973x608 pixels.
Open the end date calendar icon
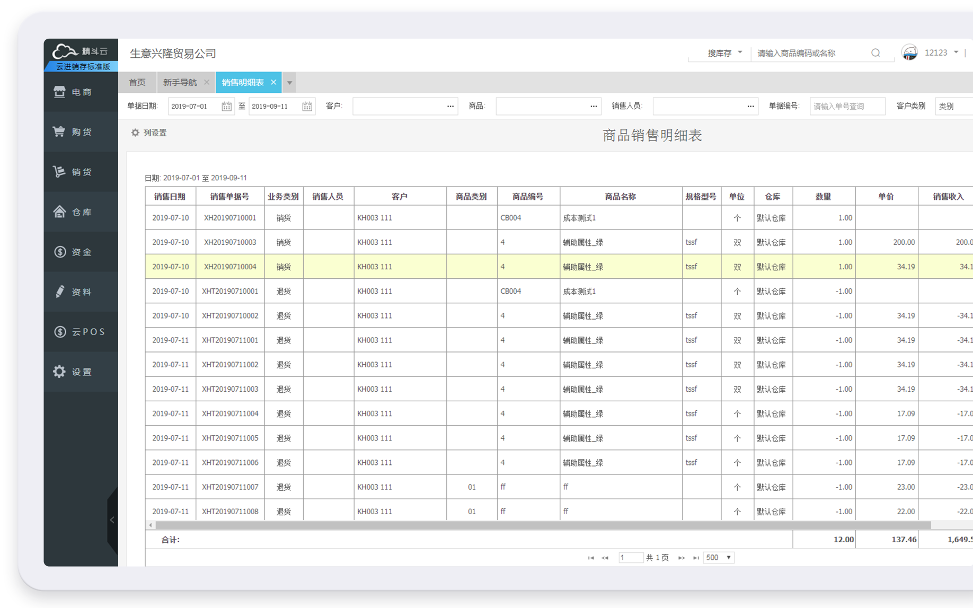[307, 107]
